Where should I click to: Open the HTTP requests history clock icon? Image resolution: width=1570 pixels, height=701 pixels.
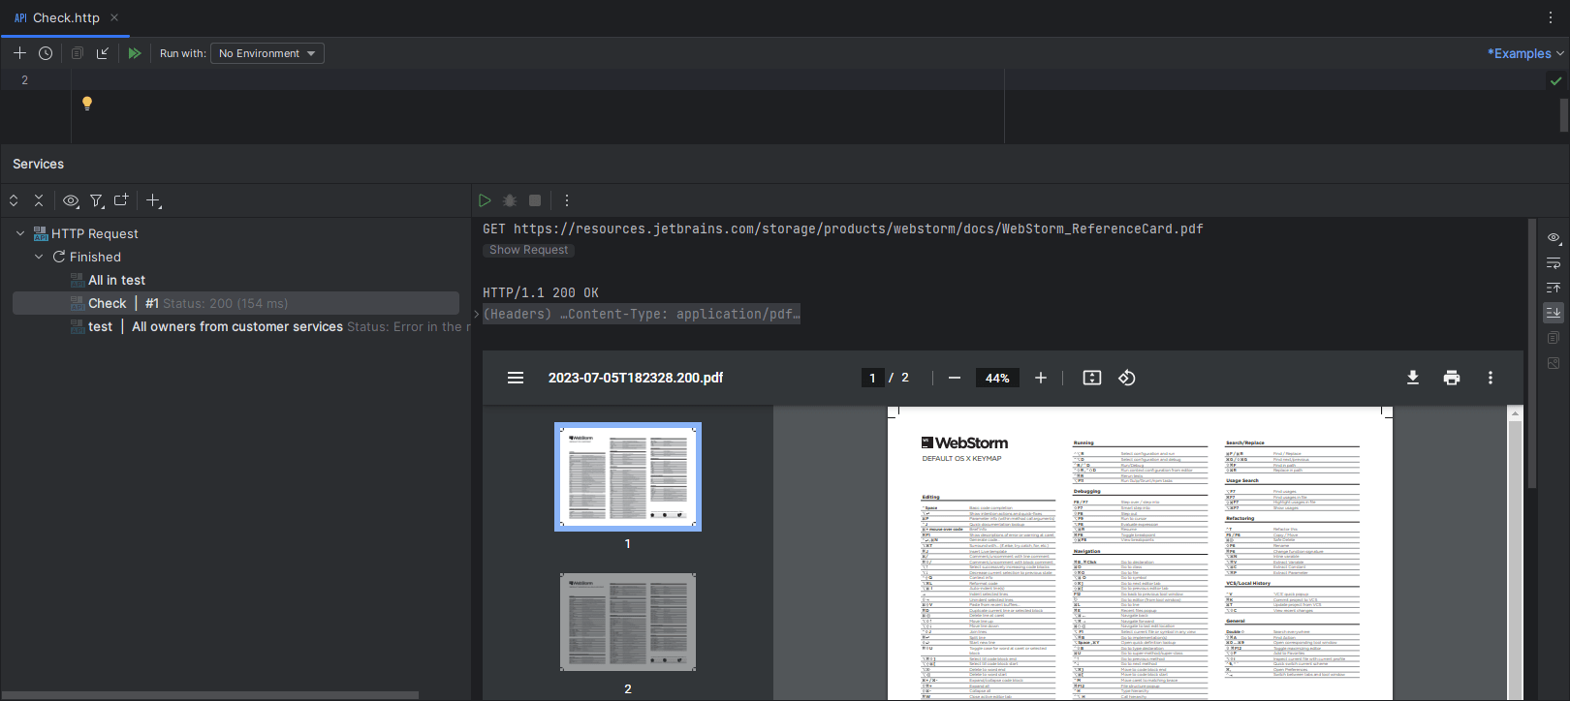click(x=46, y=53)
